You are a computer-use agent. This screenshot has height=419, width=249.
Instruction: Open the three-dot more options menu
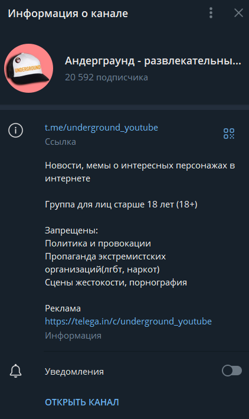tap(211, 13)
